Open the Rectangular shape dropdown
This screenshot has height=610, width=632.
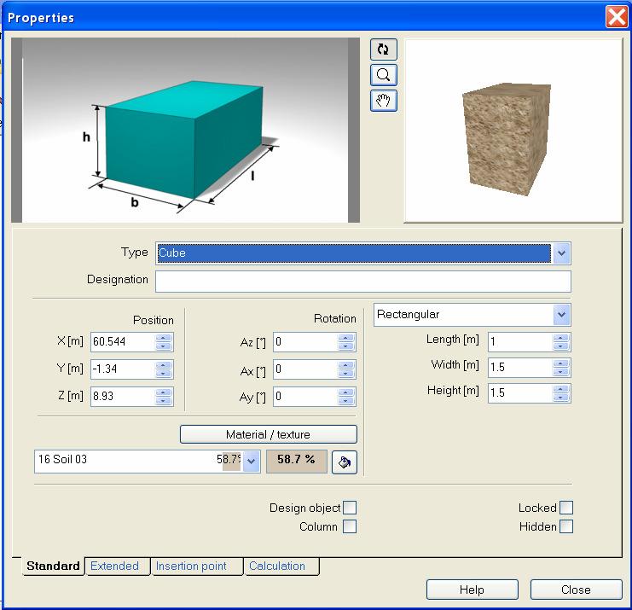pyautogui.click(x=561, y=315)
